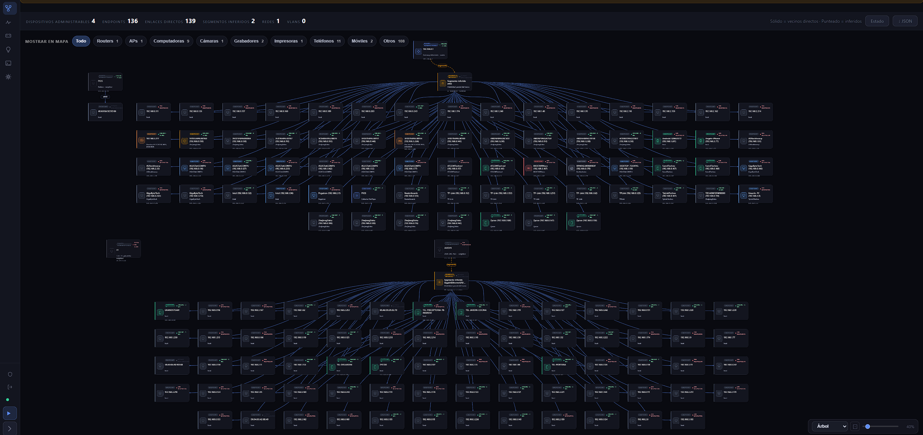Open the settings sun-gear icon in the sidebar
The height and width of the screenshot is (435, 923).
tap(9, 77)
